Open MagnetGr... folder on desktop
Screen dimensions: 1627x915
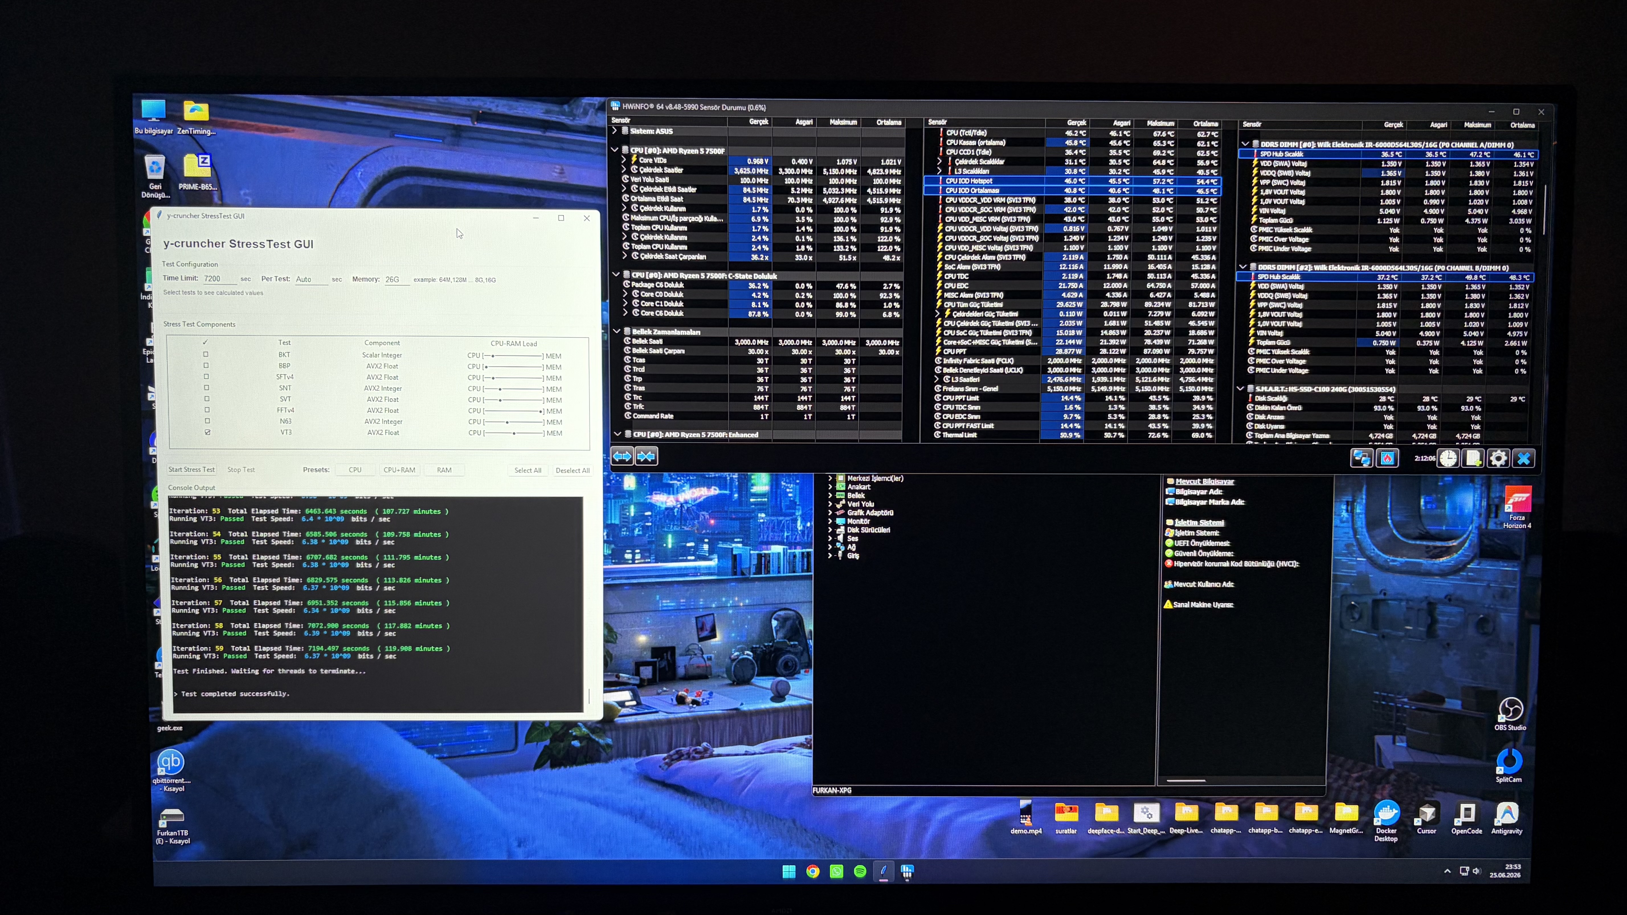(x=1346, y=818)
